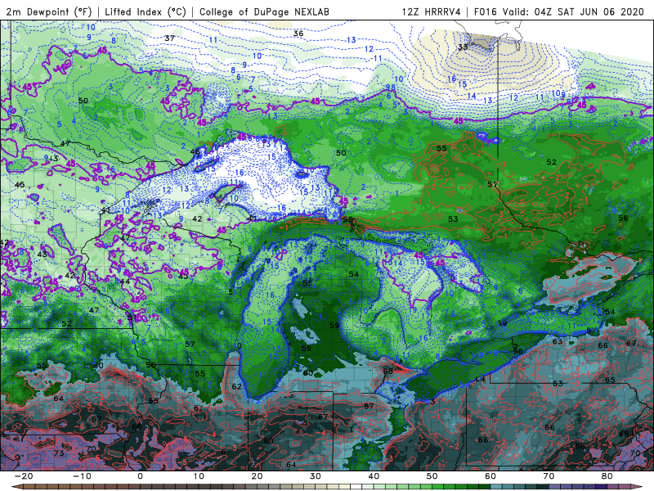Click the black dewpoint value 53 on the map

(453, 218)
